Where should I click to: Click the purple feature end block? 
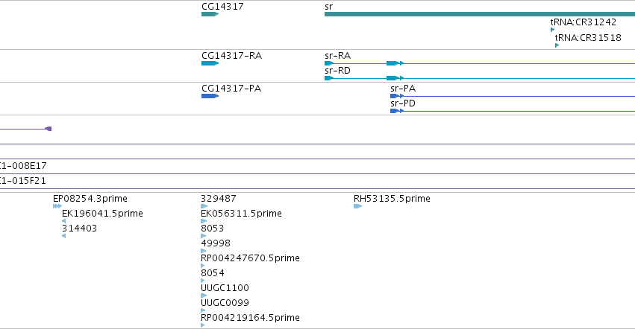49,129
